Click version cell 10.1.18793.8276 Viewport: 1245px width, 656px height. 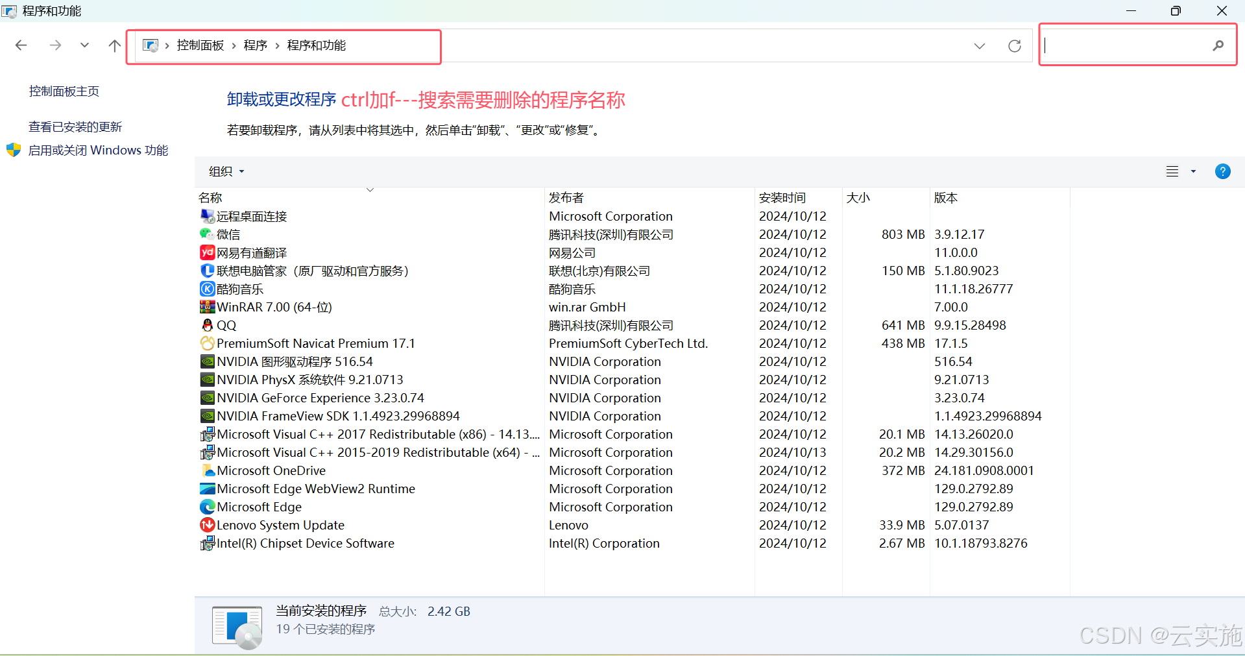click(x=981, y=543)
